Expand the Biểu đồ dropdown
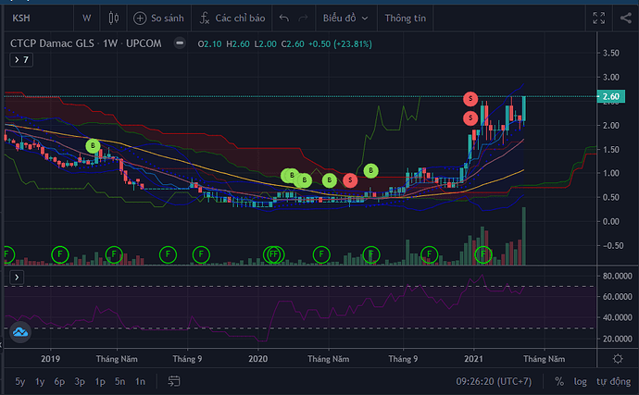Viewport: 639px width, 395px height. [345, 18]
